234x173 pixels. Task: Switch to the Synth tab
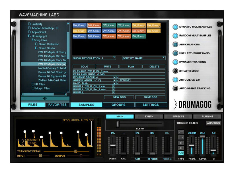tap(149, 116)
